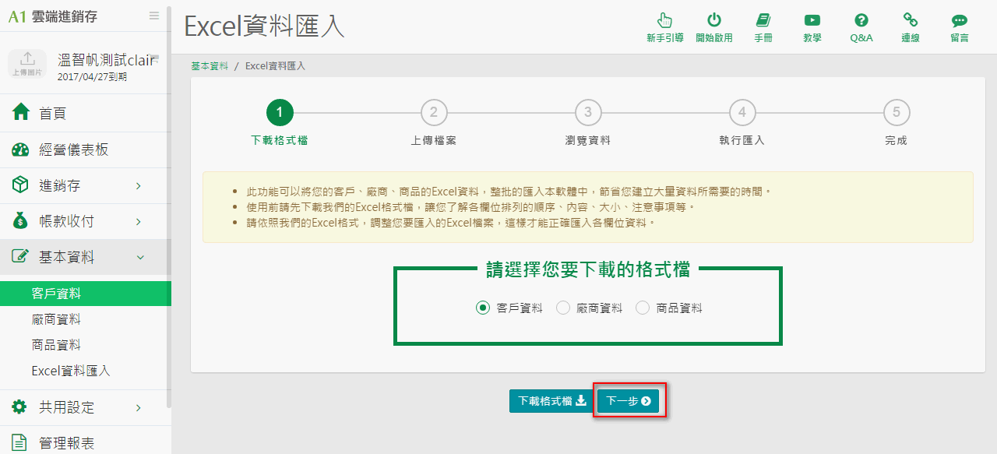Collapse the 基本資料 submenu chevron
This screenshot has width=997, height=454.
click(x=139, y=257)
